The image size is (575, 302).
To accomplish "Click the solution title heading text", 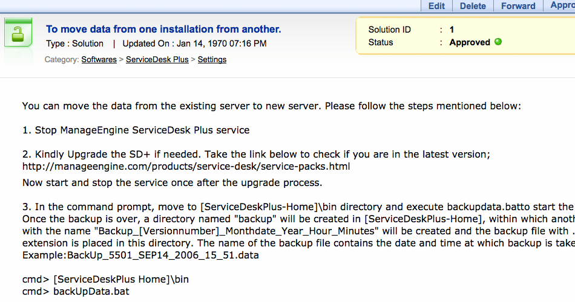I will [163, 29].
